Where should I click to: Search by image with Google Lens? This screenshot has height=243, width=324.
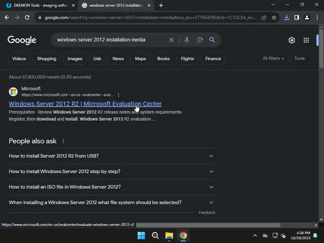(199, 40)
